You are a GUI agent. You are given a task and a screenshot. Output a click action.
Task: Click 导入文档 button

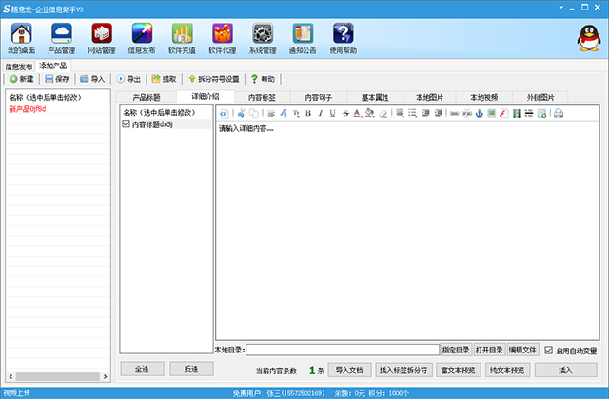point(349,370)
